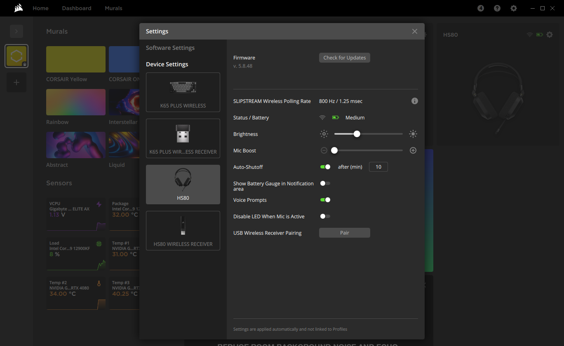
Task: Click the CPU Load chip icon
Action: click(99, 244)
